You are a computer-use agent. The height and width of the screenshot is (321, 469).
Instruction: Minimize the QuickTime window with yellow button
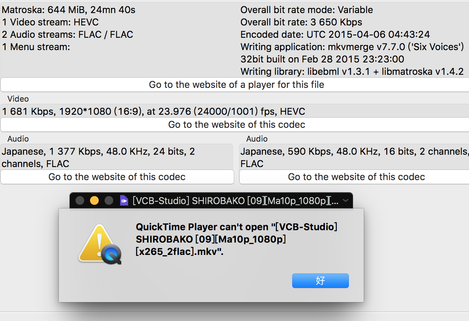click(x=94, y=200)
